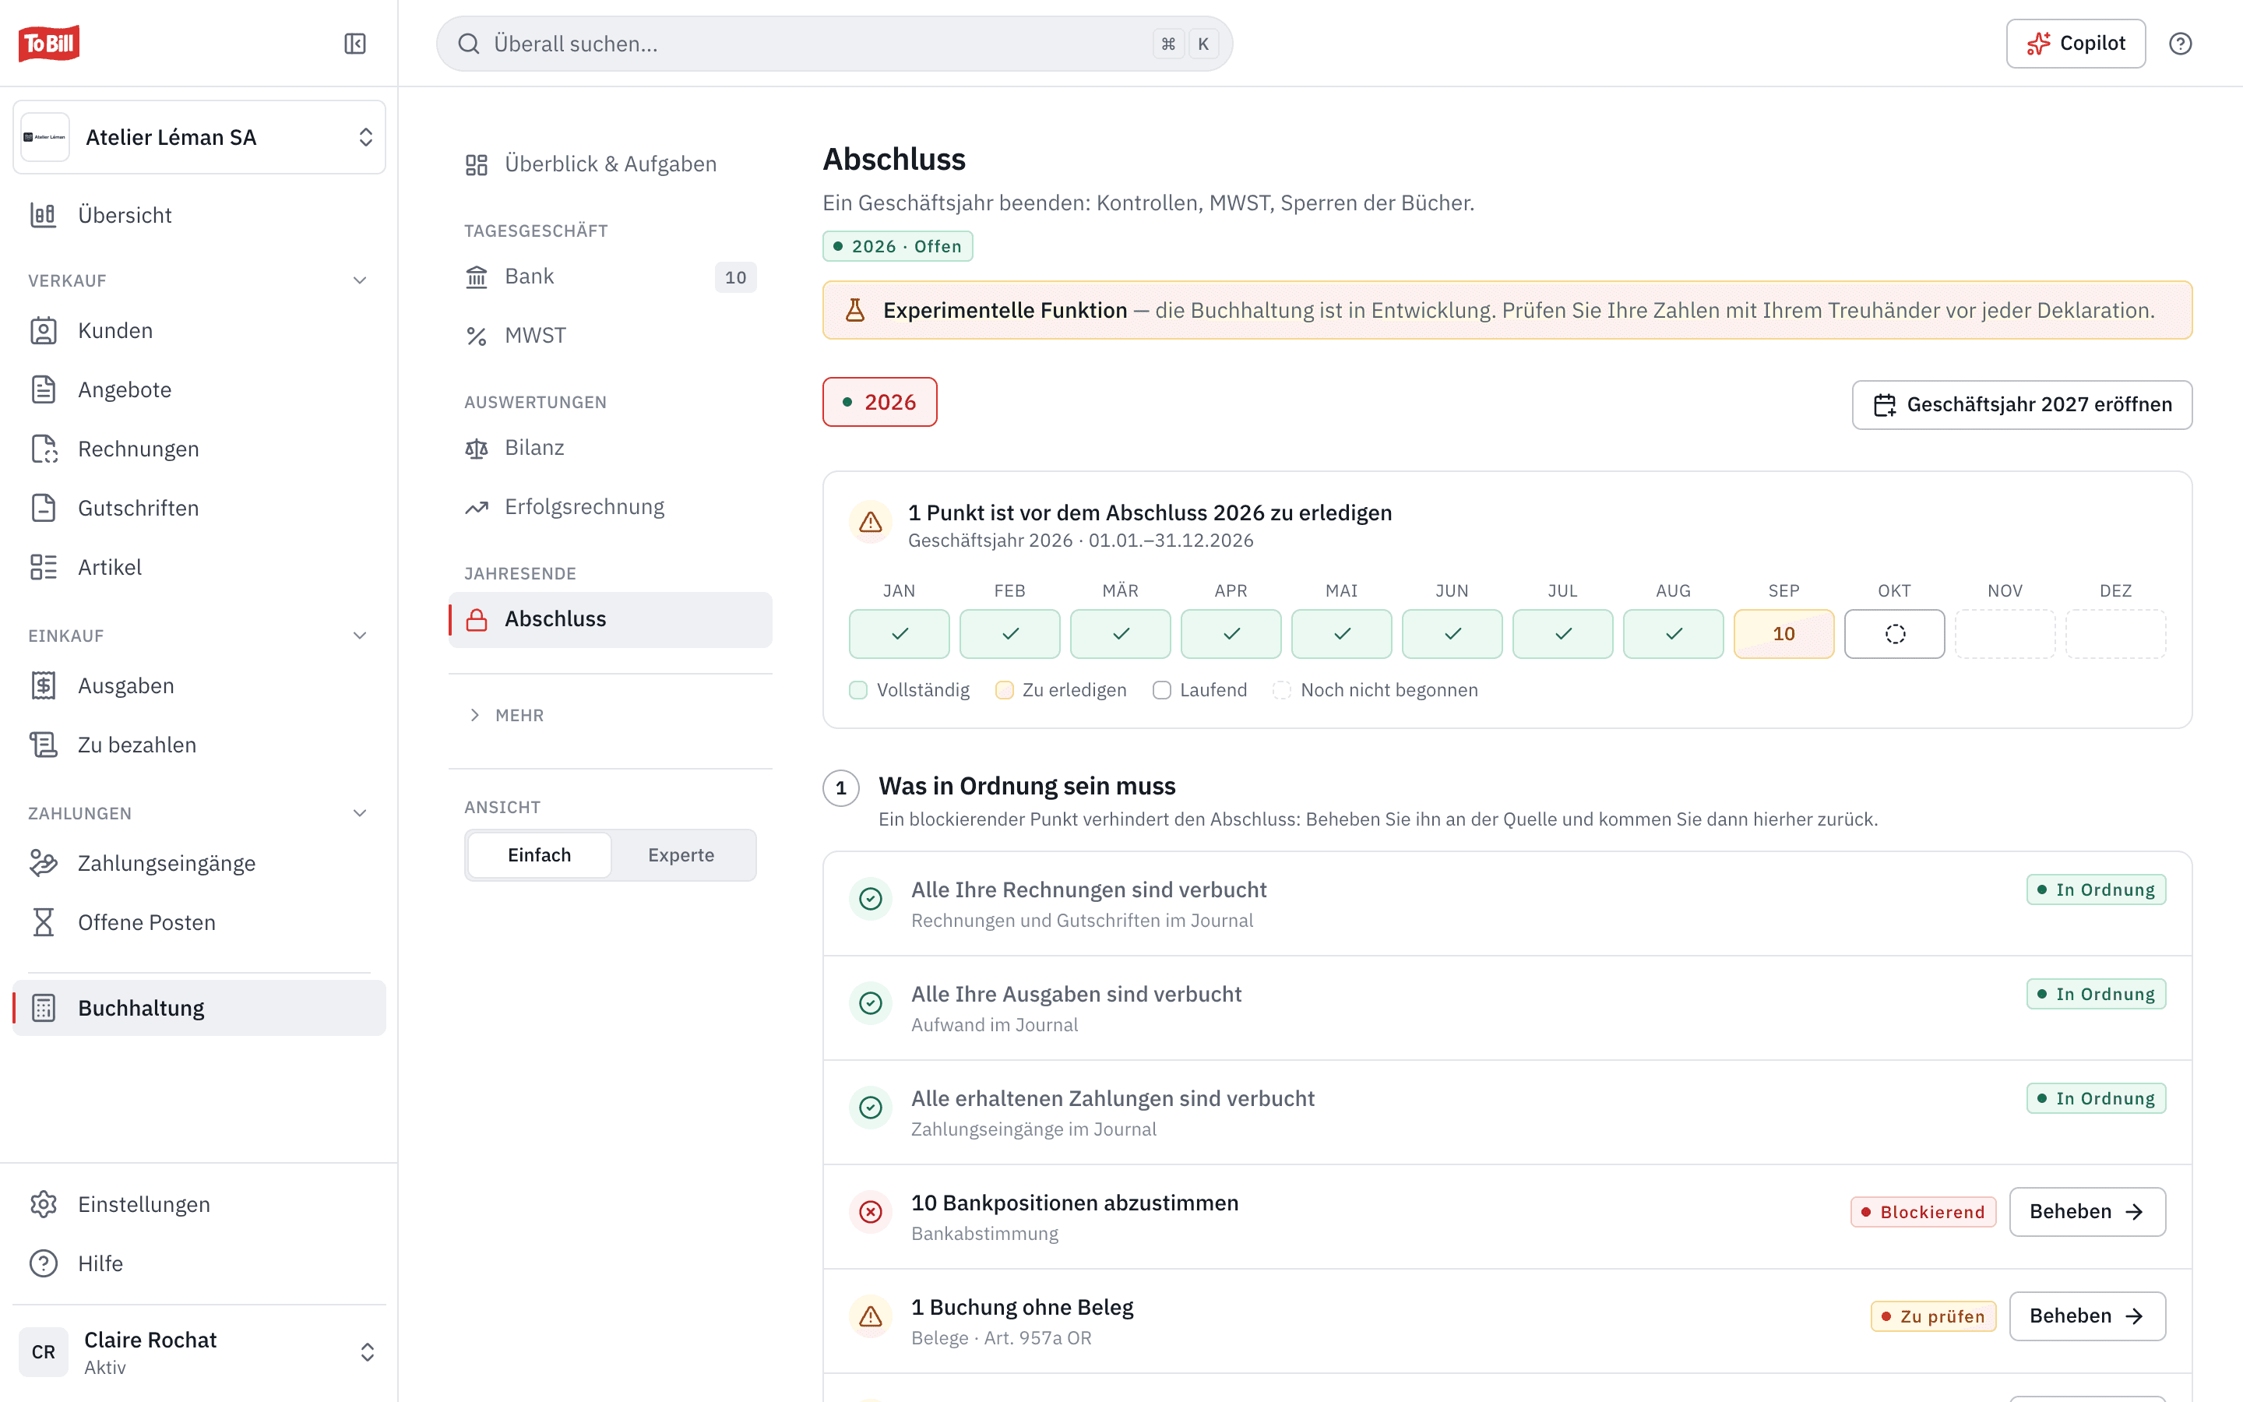
Task: Select the SEP month cell showing 10
Action: (x=1783, y=634)
